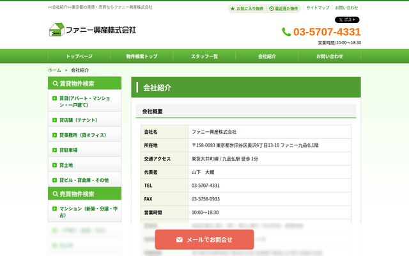Click the 所在地 table label
Viewport: 409px width, 256px height.
tap(151, 145)
